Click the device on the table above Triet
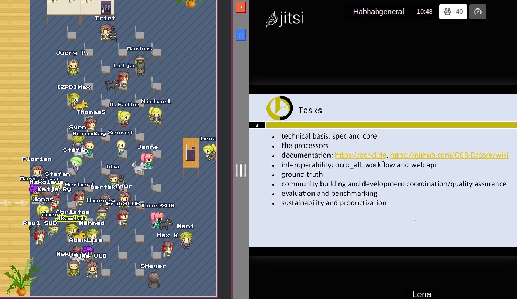 click(106, 8)
